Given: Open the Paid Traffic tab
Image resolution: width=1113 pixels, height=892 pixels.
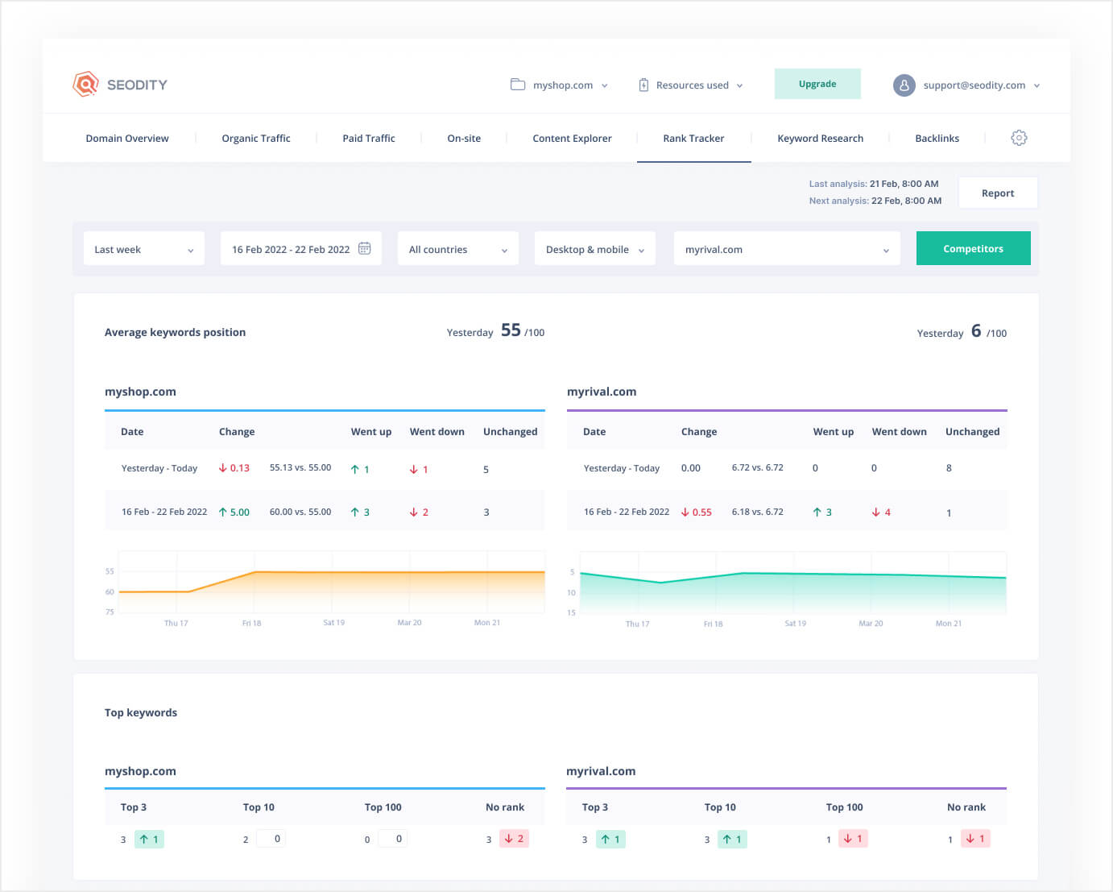Looking at the screenshot, I should click(369, 139).
